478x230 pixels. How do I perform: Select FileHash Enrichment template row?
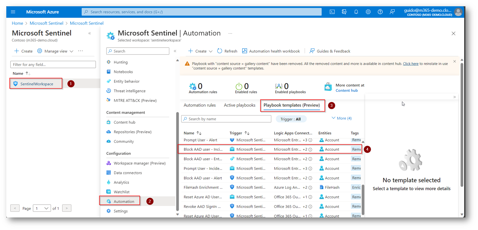point(272,188)
